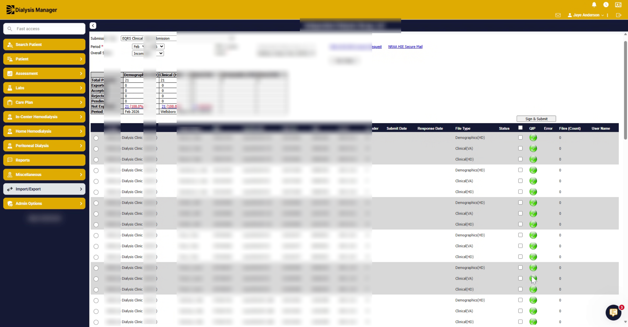This screenshot has height=327, width=628.
Task: Click the Import/Export arrows icon
Action: [x=10, y=189]
